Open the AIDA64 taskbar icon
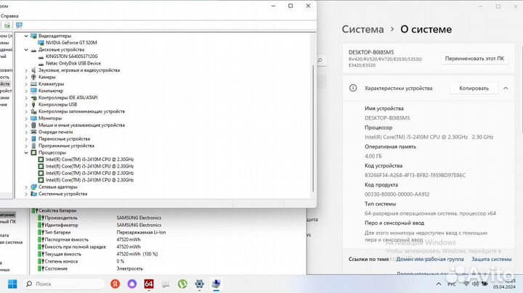 click(x=149, y=284)
